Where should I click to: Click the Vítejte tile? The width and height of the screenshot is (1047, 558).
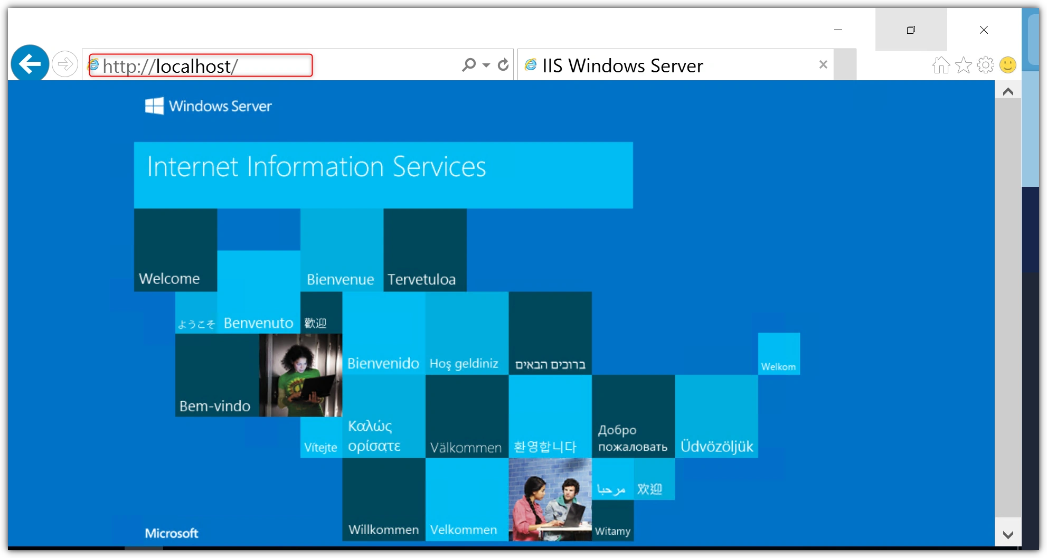coord(321,437)
